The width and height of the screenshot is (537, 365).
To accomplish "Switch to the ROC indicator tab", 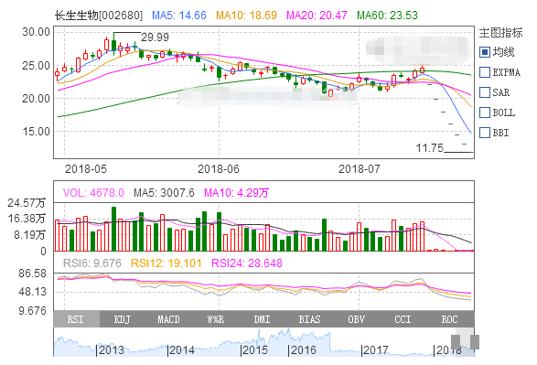I will tap(450, 319).
